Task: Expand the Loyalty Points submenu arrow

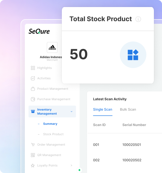Action: 71,165
